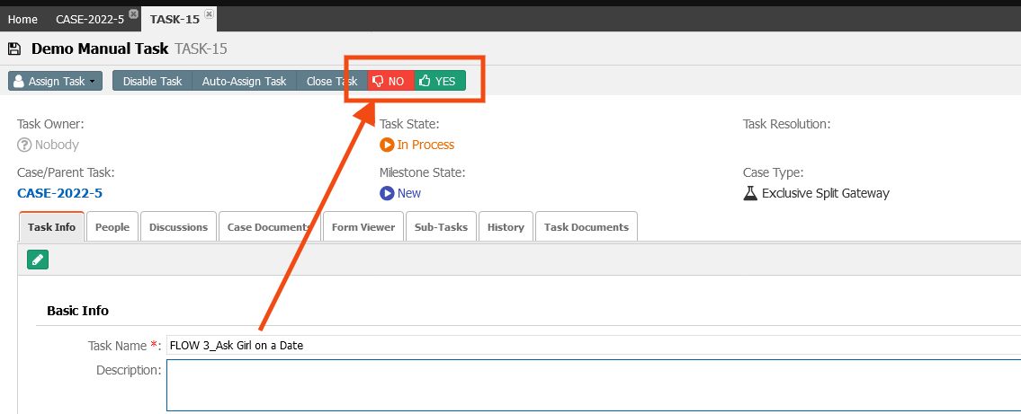
Task: Click the Description text area
Action: tap(593, 385)
